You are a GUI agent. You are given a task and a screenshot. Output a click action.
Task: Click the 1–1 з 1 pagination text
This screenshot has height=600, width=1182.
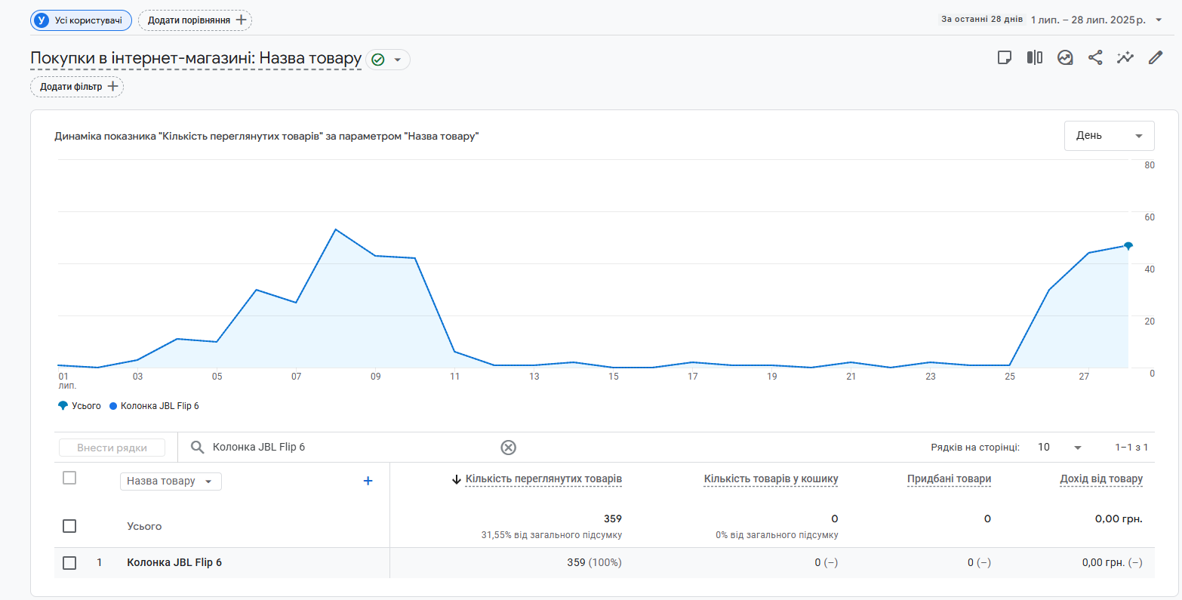pos(1131,448)
